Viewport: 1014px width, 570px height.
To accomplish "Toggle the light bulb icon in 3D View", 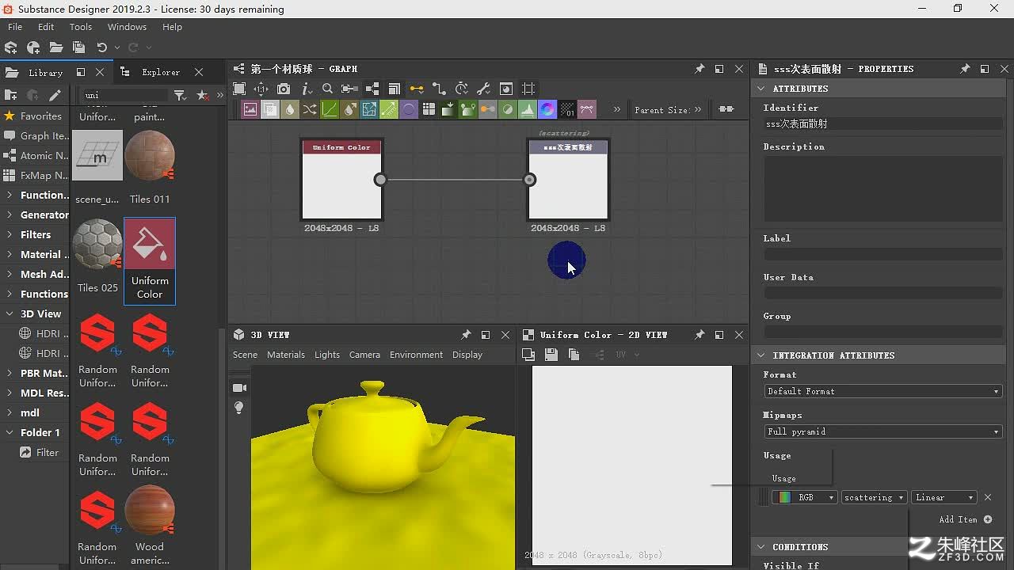I will tap(239, 408).
